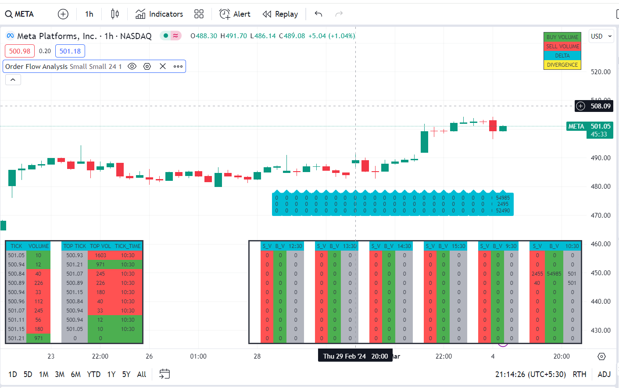The height and width of the screenshot is (388, 619).
Task: Open the Indicators dialog
Action: pos(159,14)
